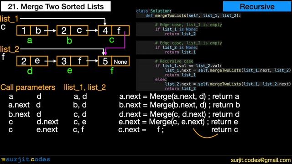Click "b.next" in the Call parameters column

19,114
